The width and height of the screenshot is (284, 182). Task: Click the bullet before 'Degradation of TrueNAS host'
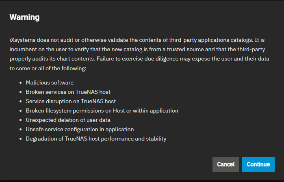[20, 139]
